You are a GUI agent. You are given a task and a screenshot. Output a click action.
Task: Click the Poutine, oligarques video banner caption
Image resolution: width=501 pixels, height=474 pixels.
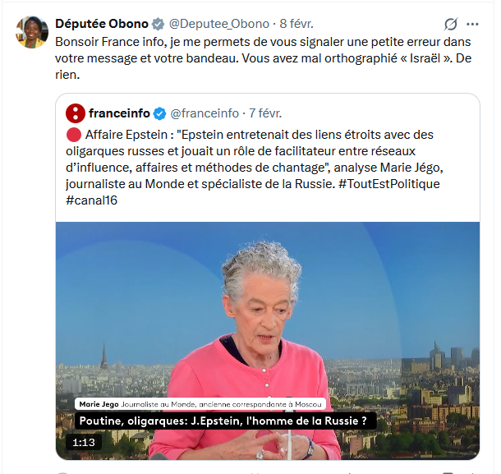click(225, 421)
